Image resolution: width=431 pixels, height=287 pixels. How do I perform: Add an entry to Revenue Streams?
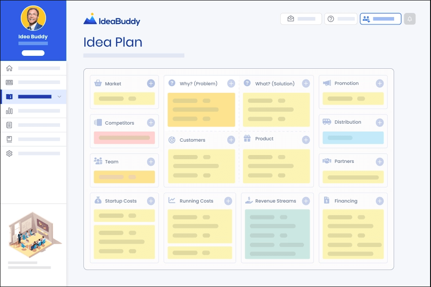[306, 201]
